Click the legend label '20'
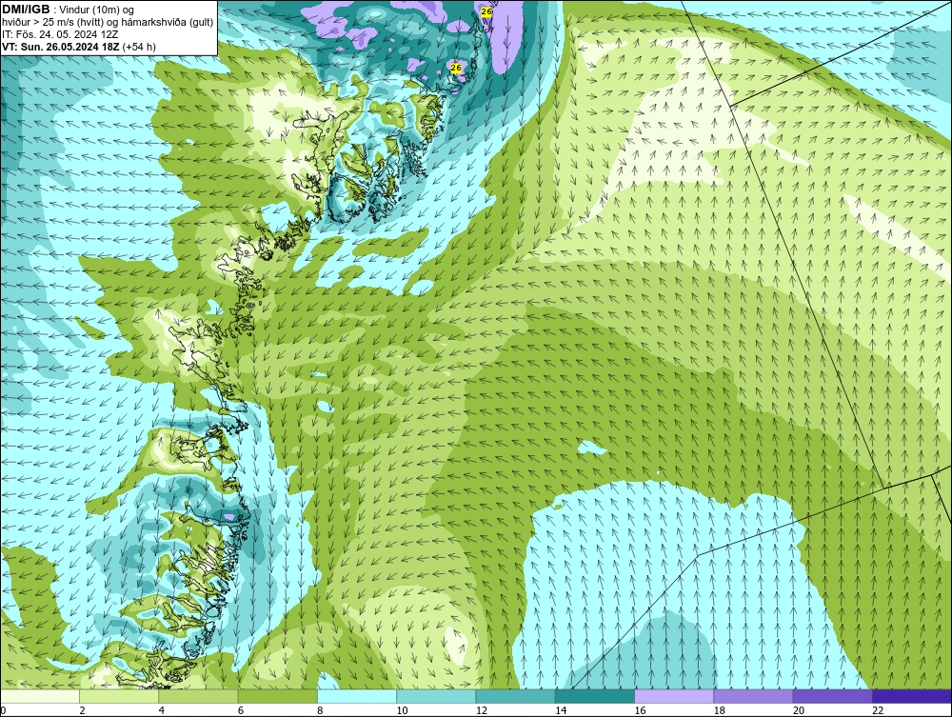 tap(799, 711)
